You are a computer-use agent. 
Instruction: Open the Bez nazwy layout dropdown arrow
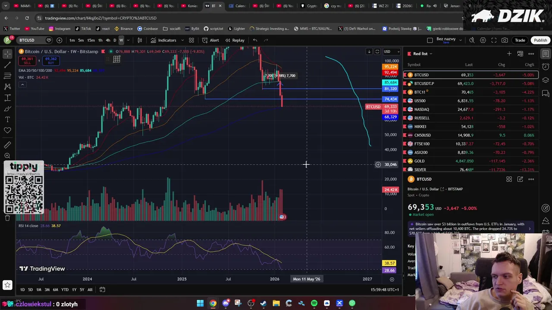coord(461,40)
